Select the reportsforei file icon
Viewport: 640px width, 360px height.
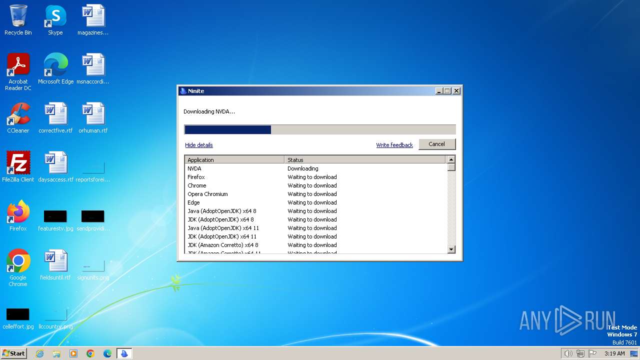[x=93, y=170]
